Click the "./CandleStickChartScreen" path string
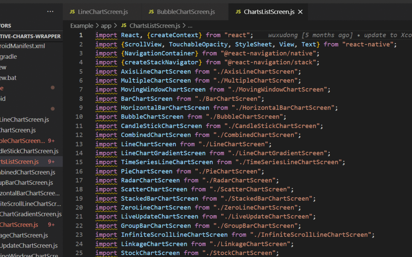412x257 pixels. tap(272, 126)
